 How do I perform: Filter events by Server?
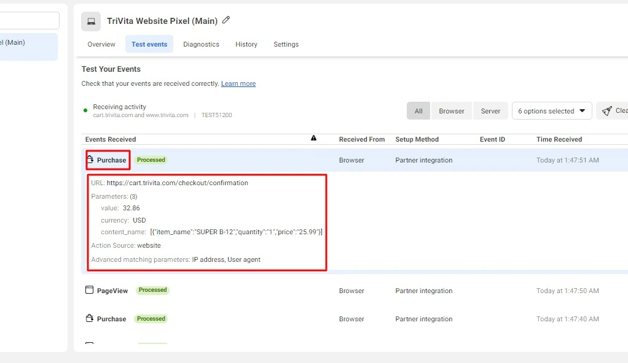tap(490, 111)
